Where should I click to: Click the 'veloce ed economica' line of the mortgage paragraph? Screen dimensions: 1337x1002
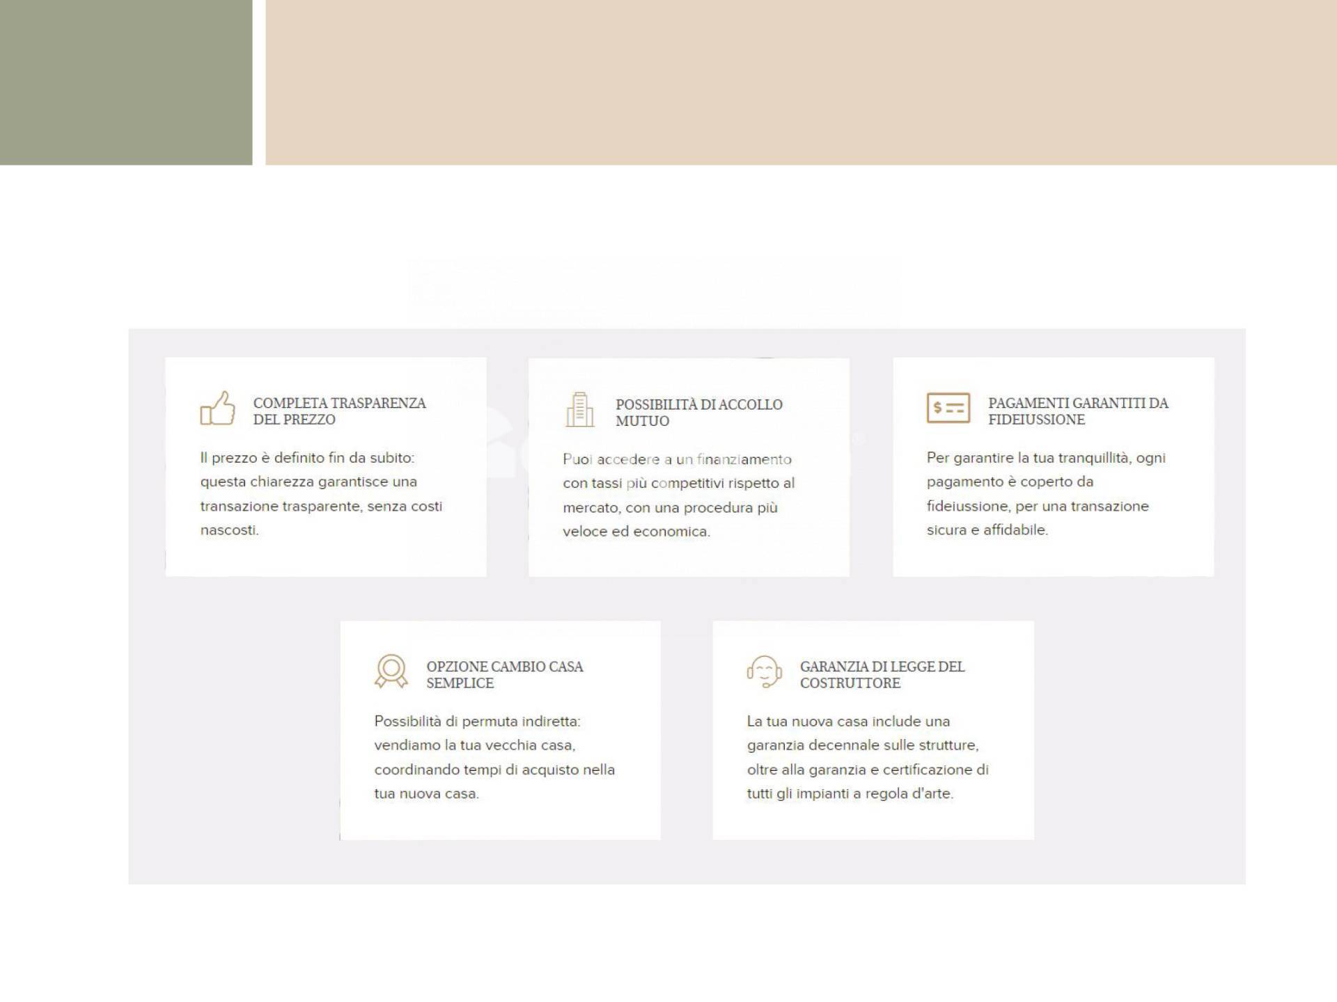click(636, 532)
